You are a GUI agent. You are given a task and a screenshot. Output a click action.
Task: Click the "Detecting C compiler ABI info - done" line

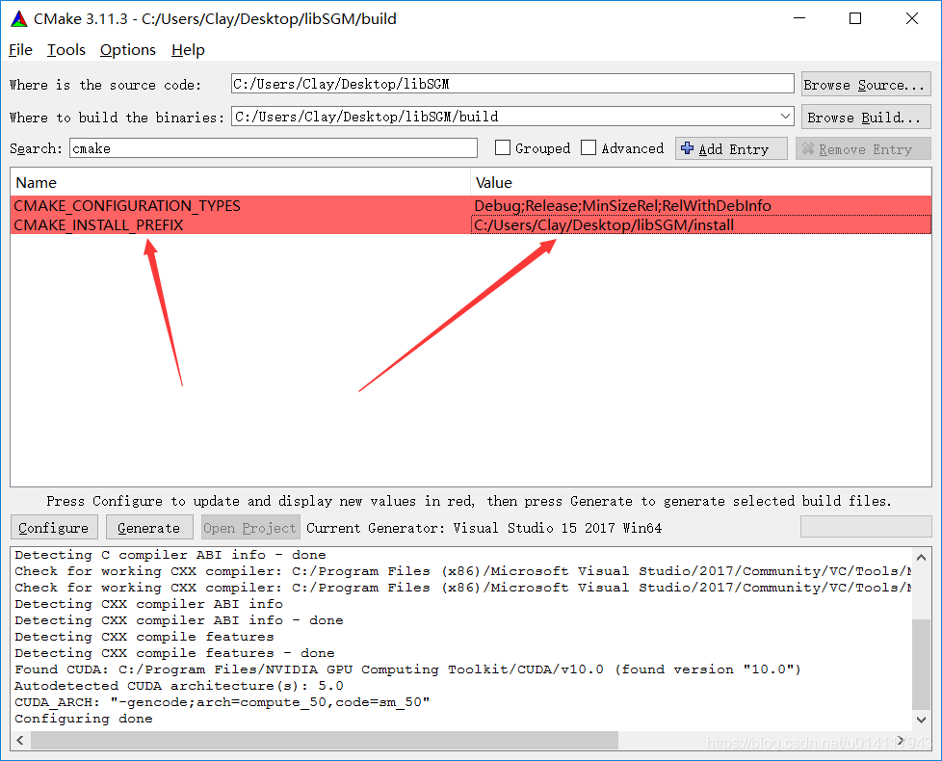pyautogui.click(x=170, y=555)
